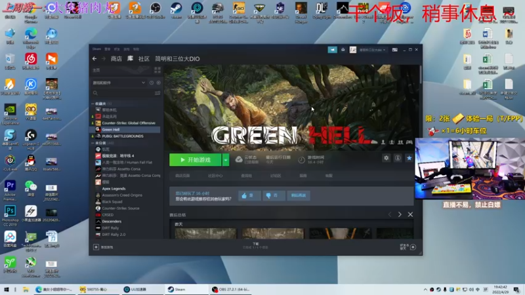This screenshot has width=525, height=295.
Task: Click the Steam announcements icon in title bar
Action: 332,50
